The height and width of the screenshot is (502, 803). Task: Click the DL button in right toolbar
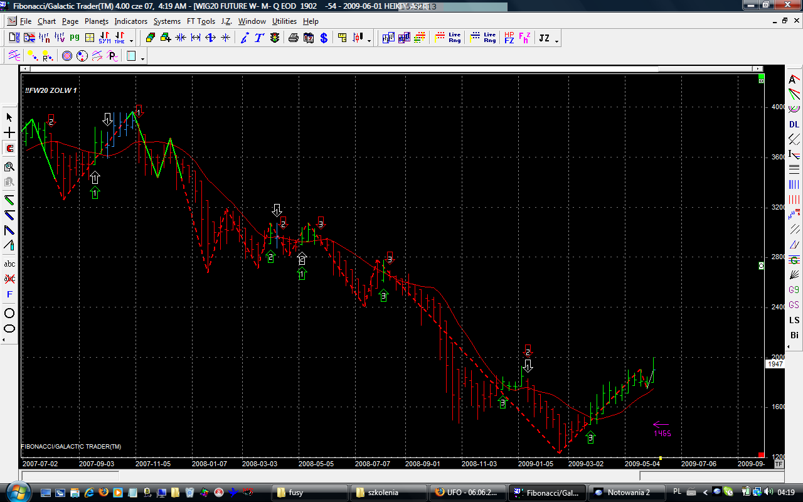coord(794,124)
